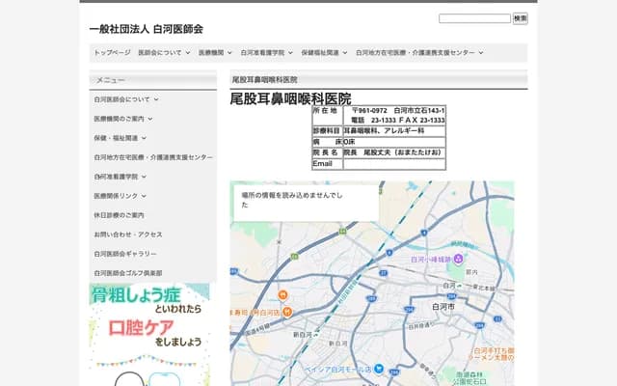The image size is (617, 386).
Task: Open 休日診療のご案内 sidebar link
Action: click(119, 215)
